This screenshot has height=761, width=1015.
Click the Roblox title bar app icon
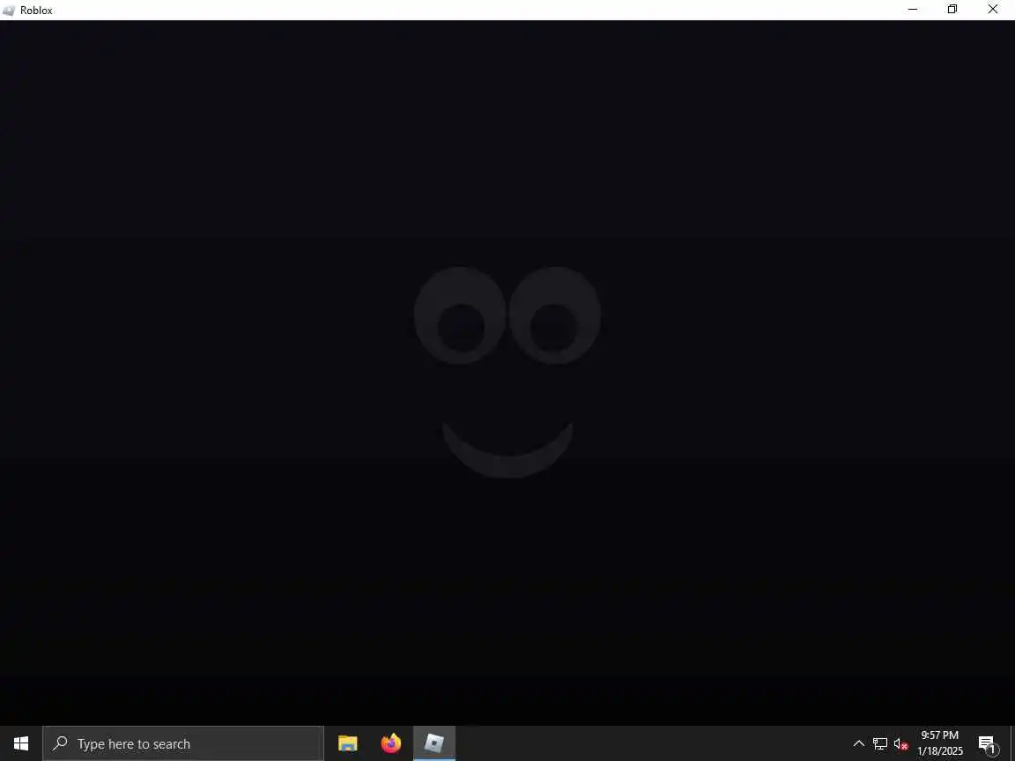[9, 11]
